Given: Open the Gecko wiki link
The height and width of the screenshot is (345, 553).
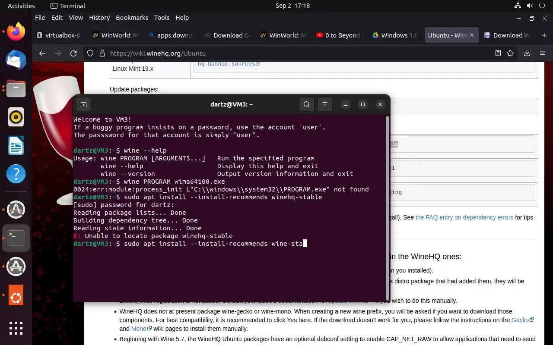Looking at the screenshot, I should [x=523, y=320].
